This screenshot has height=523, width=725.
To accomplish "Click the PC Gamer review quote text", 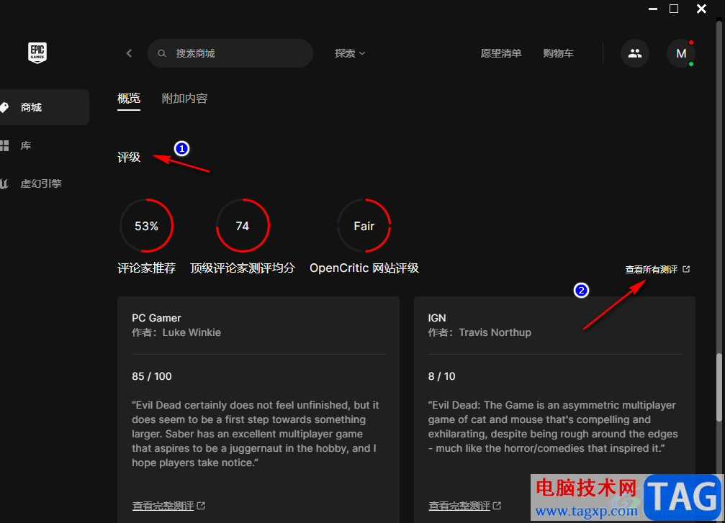I will pyautogui.click(x=256, y=434).
